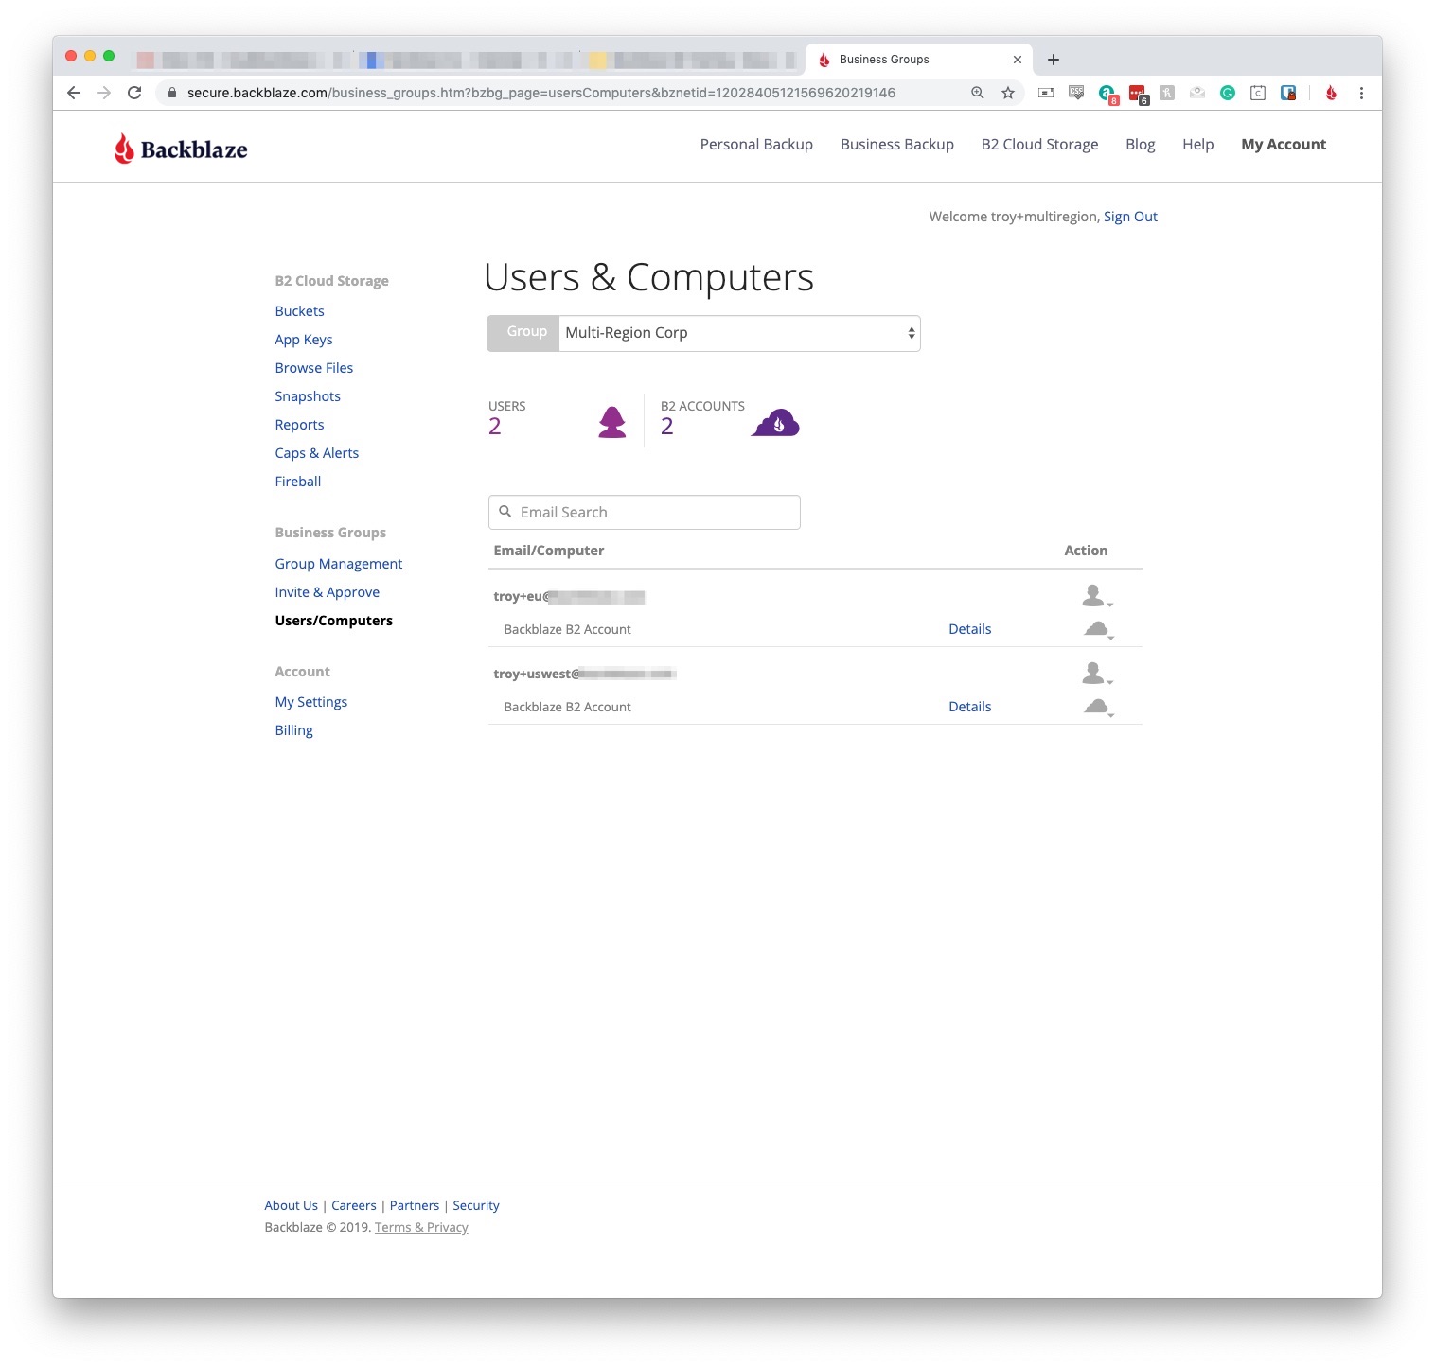Open Group Management
This screenshot has height=1368, width=1435.
(339, 564)
